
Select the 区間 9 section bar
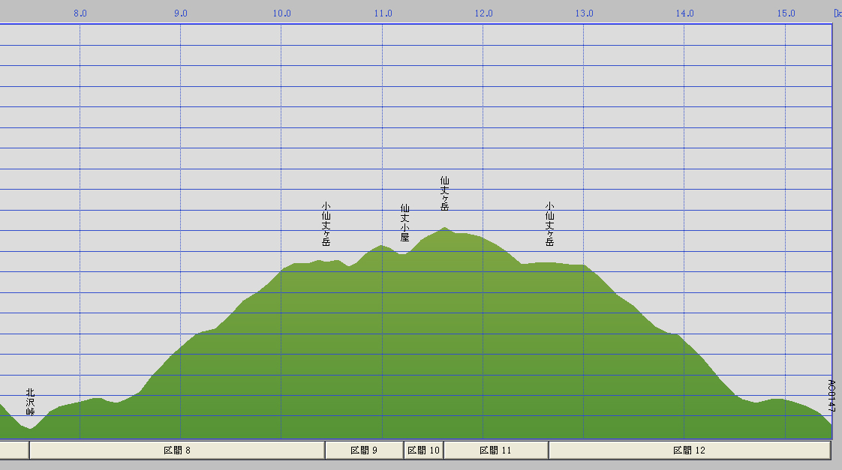[364, 451]
